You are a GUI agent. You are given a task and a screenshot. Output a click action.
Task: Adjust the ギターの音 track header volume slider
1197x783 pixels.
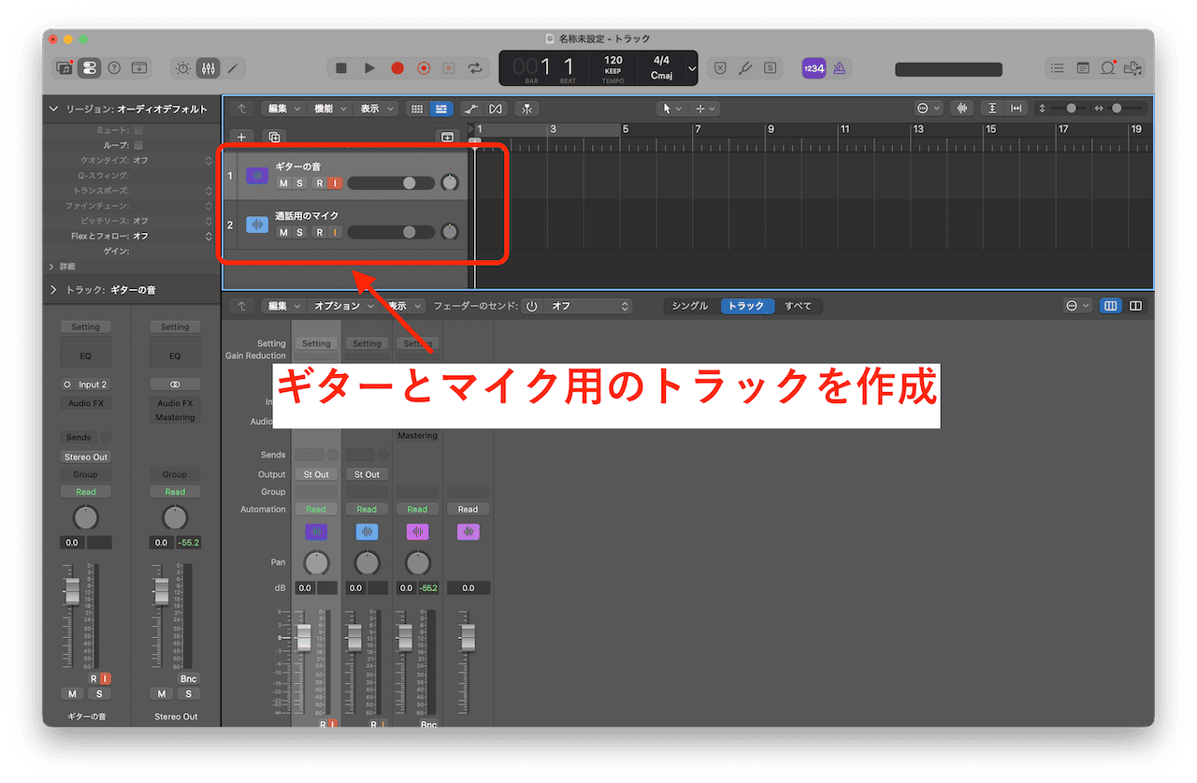(x=391, y=183)
